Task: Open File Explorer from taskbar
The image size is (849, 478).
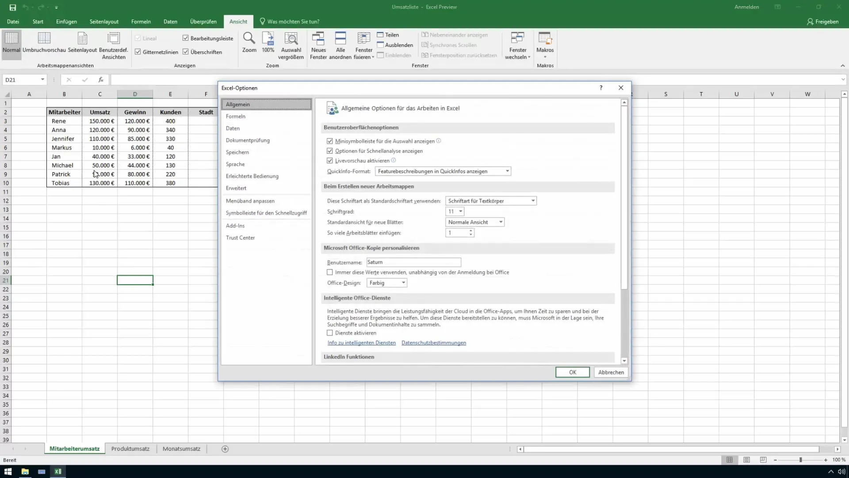Action: [x=25, y=472]
